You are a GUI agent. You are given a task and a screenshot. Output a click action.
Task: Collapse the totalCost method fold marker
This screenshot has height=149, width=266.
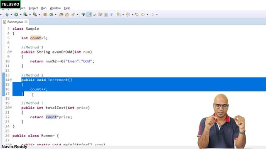click(x=11, y=107)
